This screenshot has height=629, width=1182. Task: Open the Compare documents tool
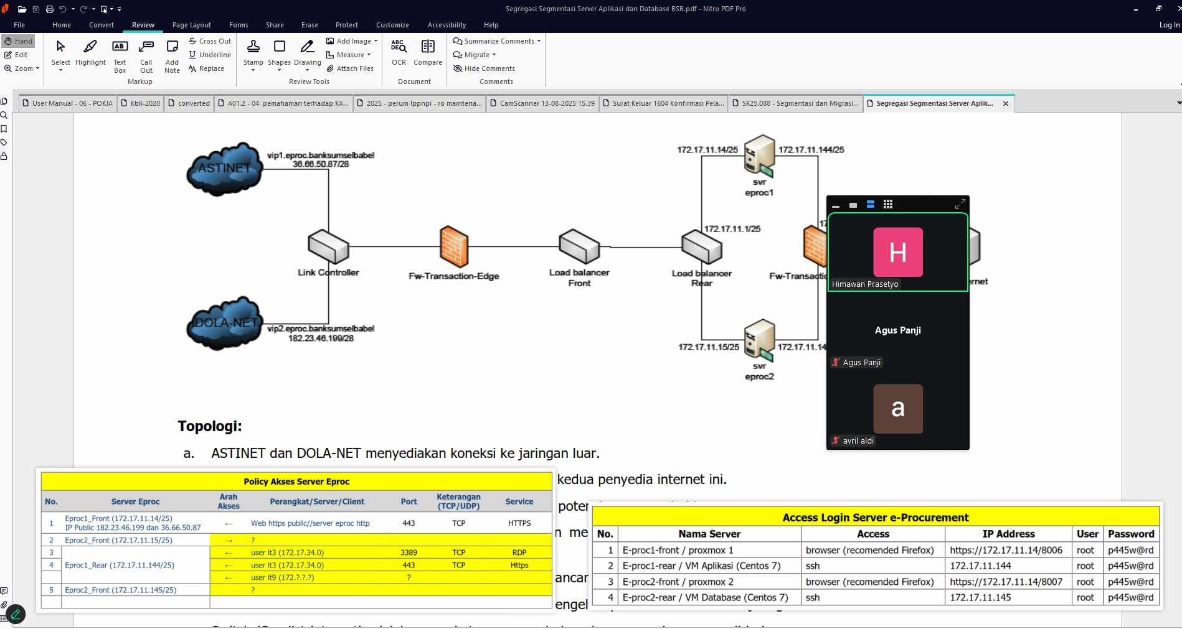coord(427,53)
